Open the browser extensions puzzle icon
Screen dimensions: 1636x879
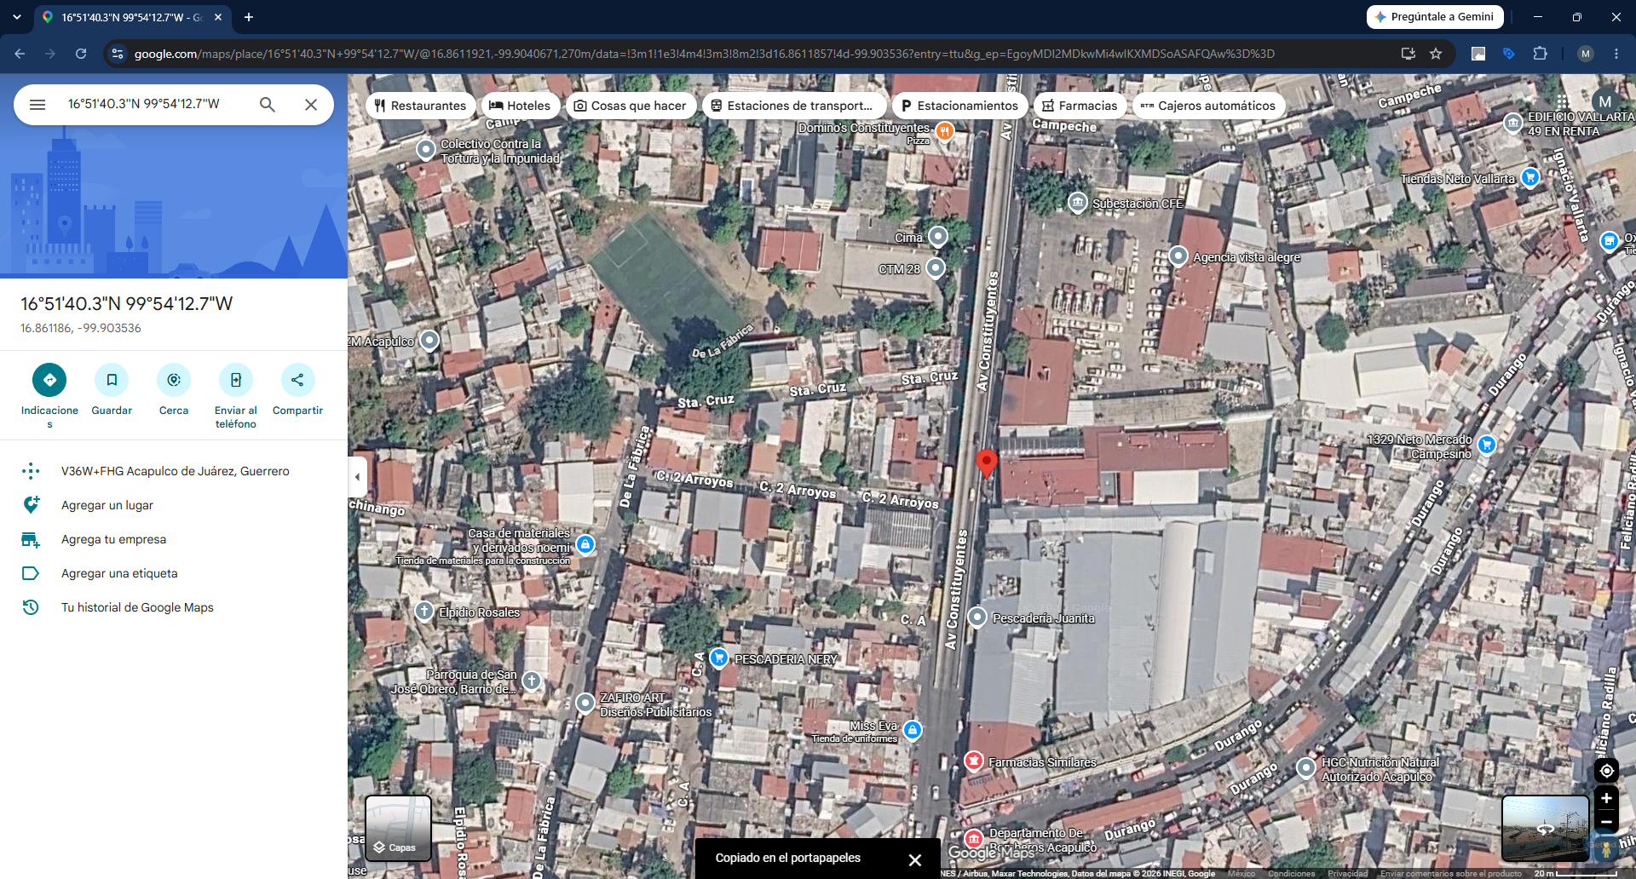1540,54
